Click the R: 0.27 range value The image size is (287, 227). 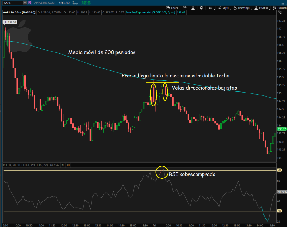pos(120,12)
